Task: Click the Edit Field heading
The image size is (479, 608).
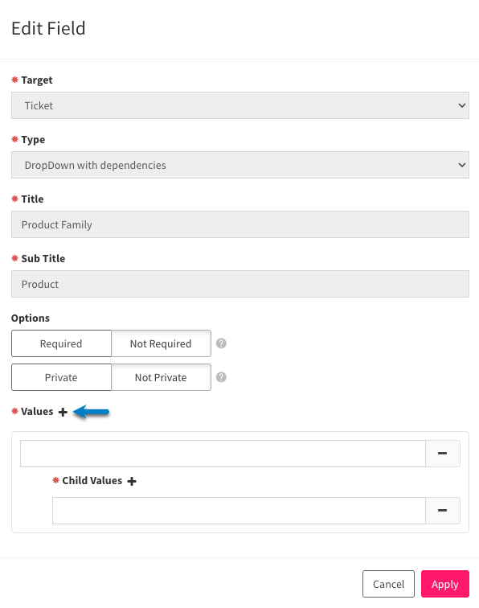Action: coord(48,28)
